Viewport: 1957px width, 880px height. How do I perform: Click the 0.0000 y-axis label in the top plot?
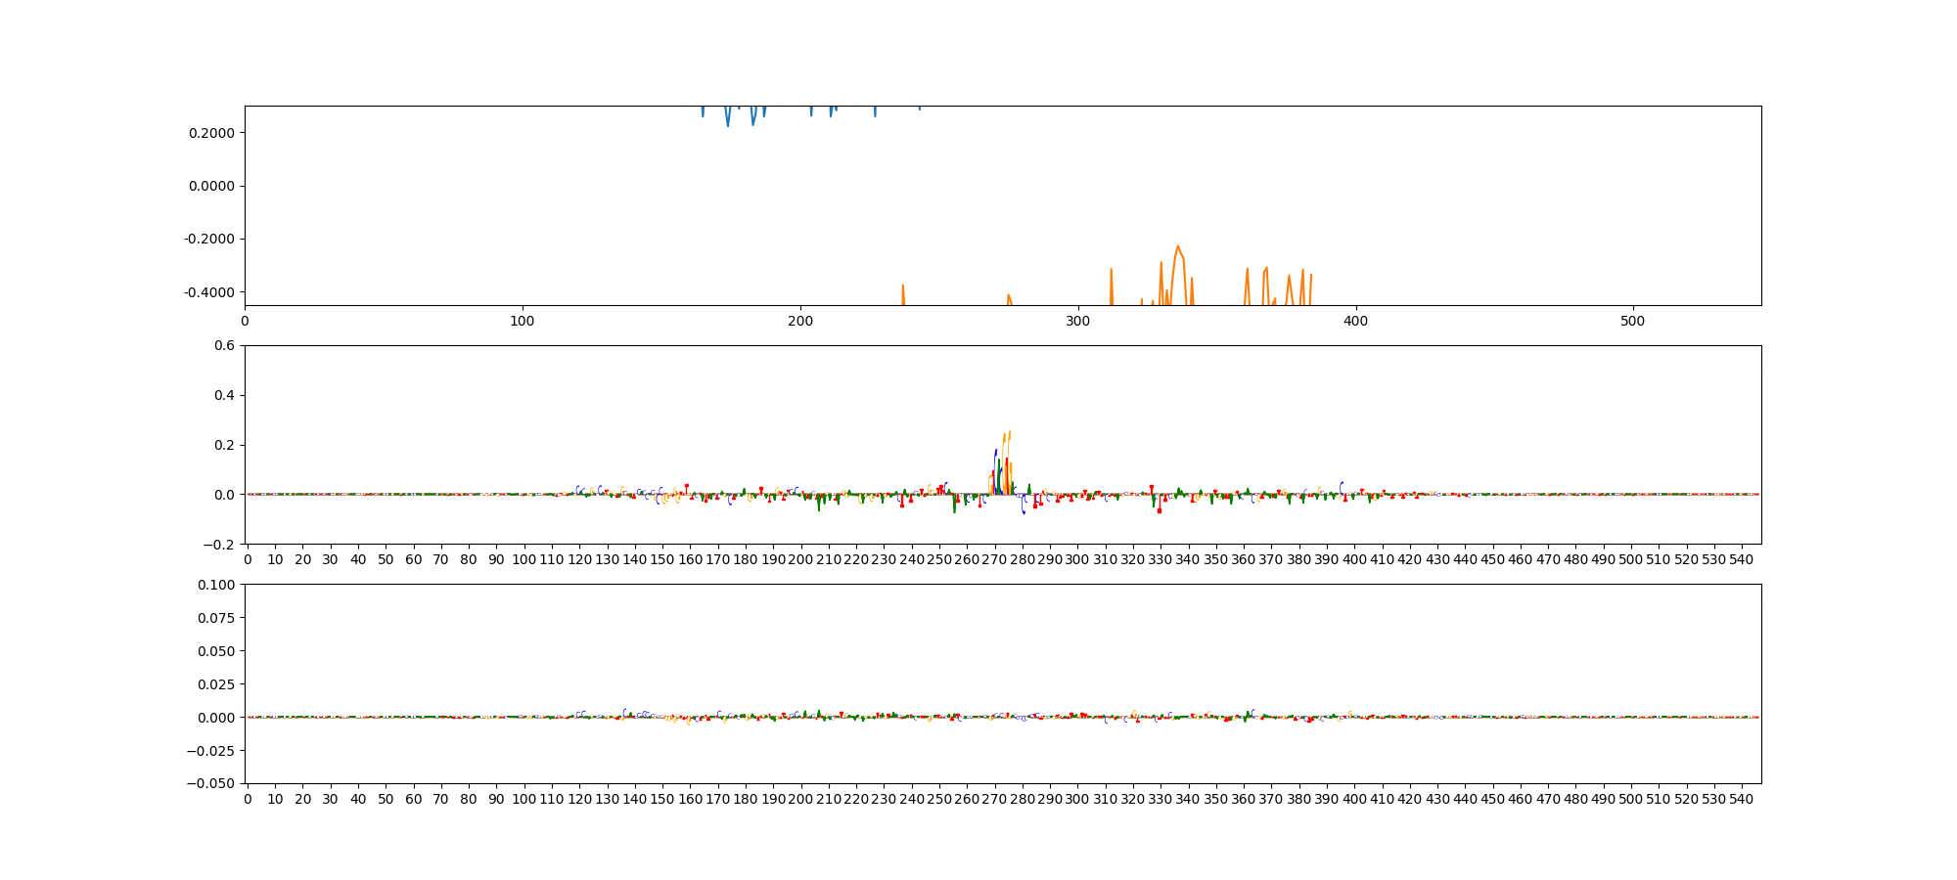click(211, 186)
